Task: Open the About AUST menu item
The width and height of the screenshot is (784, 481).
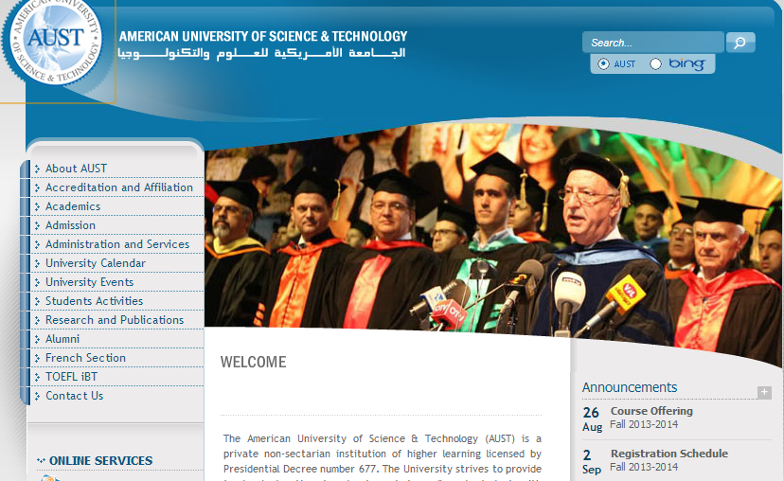Action: [x=76, y=169]
